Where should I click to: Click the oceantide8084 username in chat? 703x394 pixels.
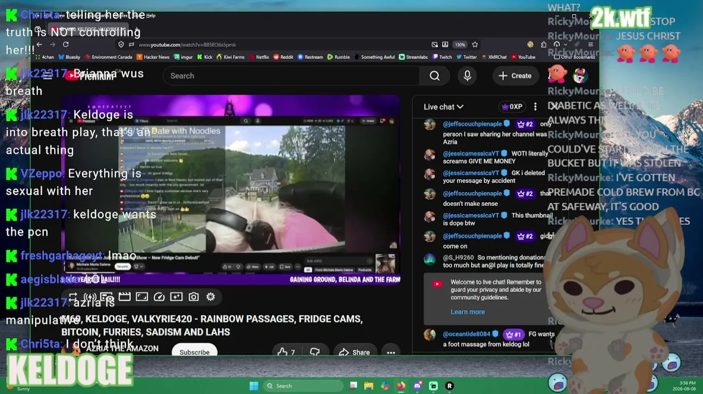[x=466, y=334]
